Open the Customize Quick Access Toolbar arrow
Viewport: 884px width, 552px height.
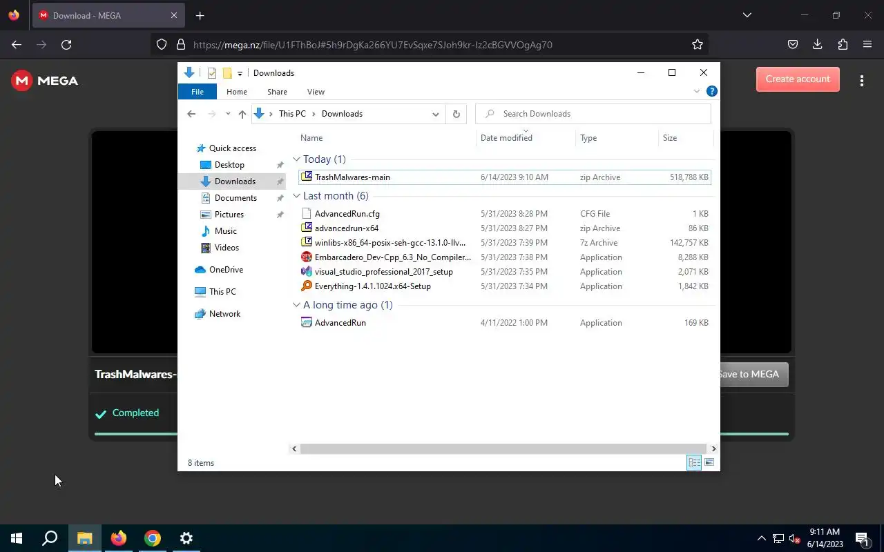pos(240,73)
